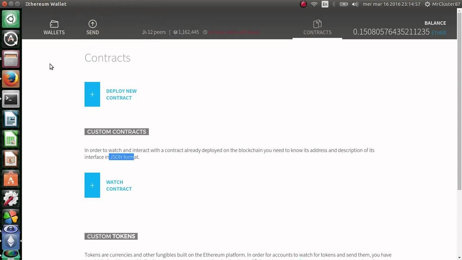Open System Settings wrench-gear icon

[x=11, y=199]
